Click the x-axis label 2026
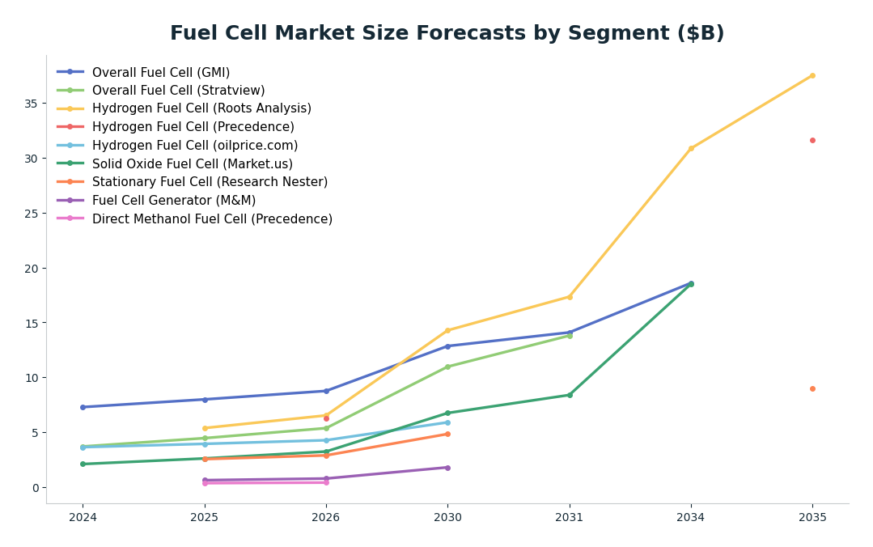This screenshot has height=547, width=873. 326,518
